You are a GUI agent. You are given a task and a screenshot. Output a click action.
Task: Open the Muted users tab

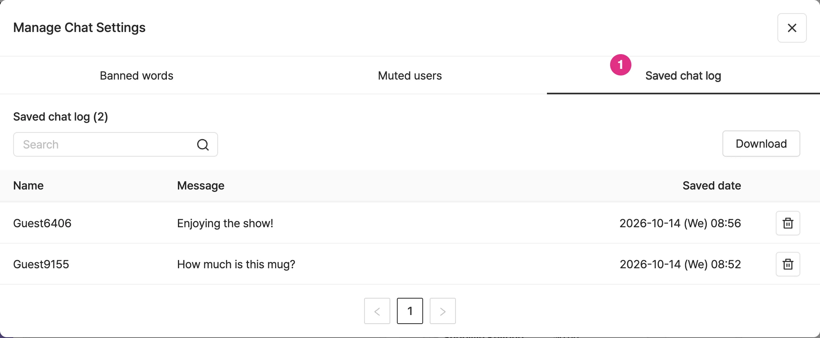[x=410, y=75]
